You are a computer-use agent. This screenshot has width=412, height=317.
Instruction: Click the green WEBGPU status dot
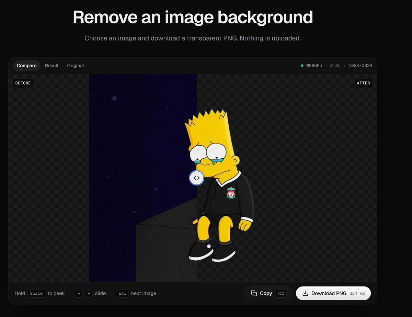point(302,66)
